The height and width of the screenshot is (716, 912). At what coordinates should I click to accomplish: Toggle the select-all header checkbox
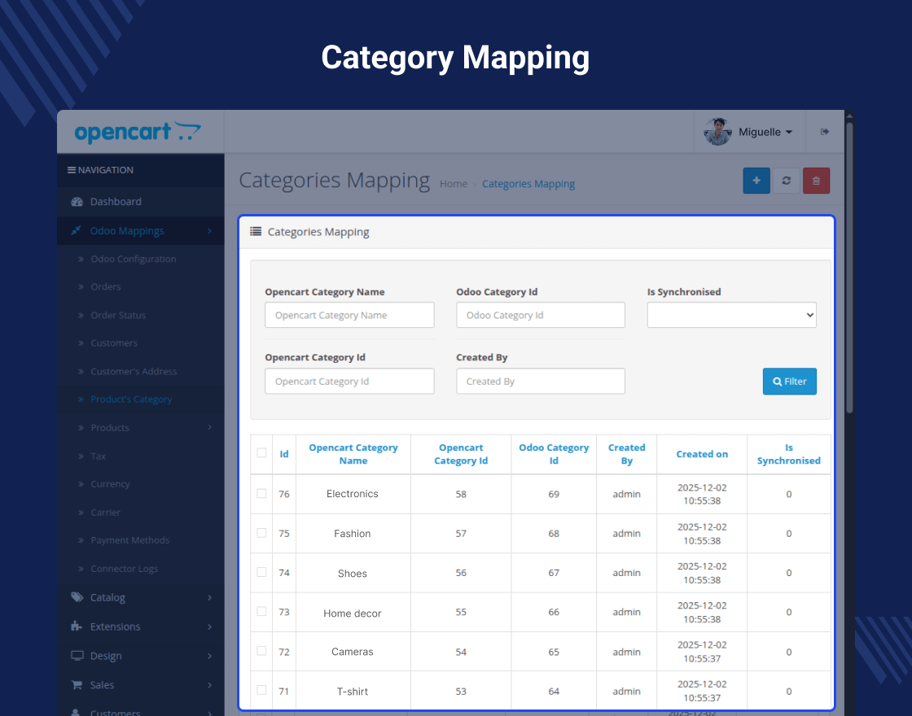261,452
